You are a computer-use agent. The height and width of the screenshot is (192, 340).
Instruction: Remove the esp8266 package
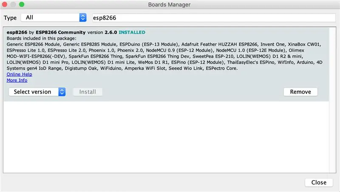300,92
